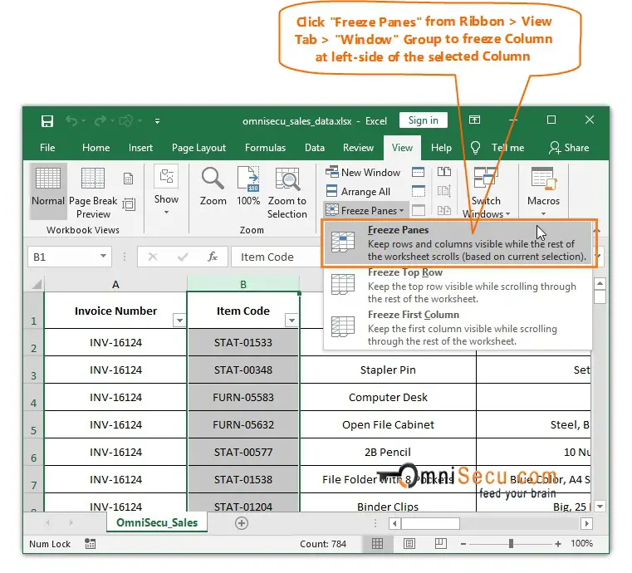Open Customize Quick Access Toolbar arrow

point(157,121)
